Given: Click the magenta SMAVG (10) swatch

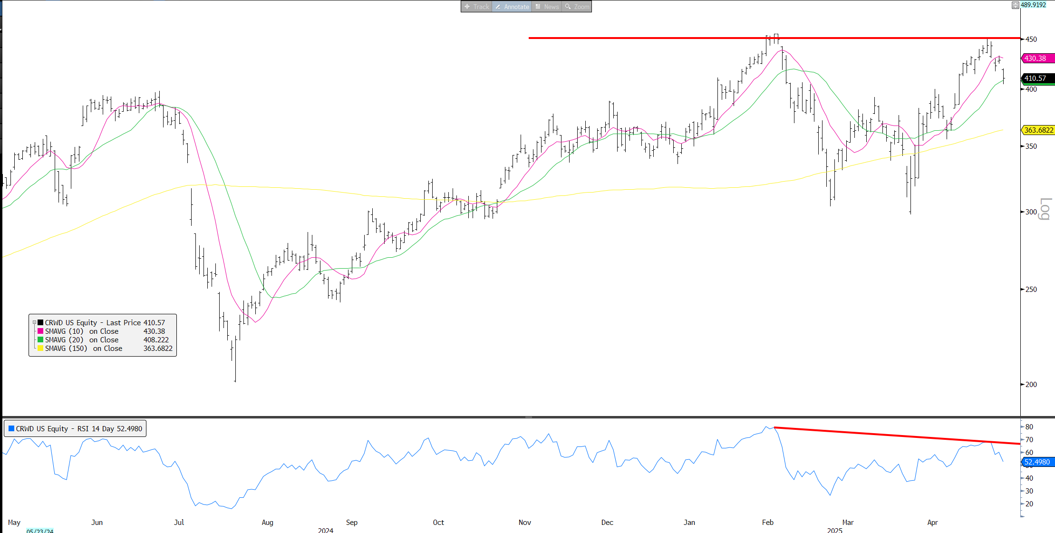Looking at the screenshot, I should click(x=40, y=331).
